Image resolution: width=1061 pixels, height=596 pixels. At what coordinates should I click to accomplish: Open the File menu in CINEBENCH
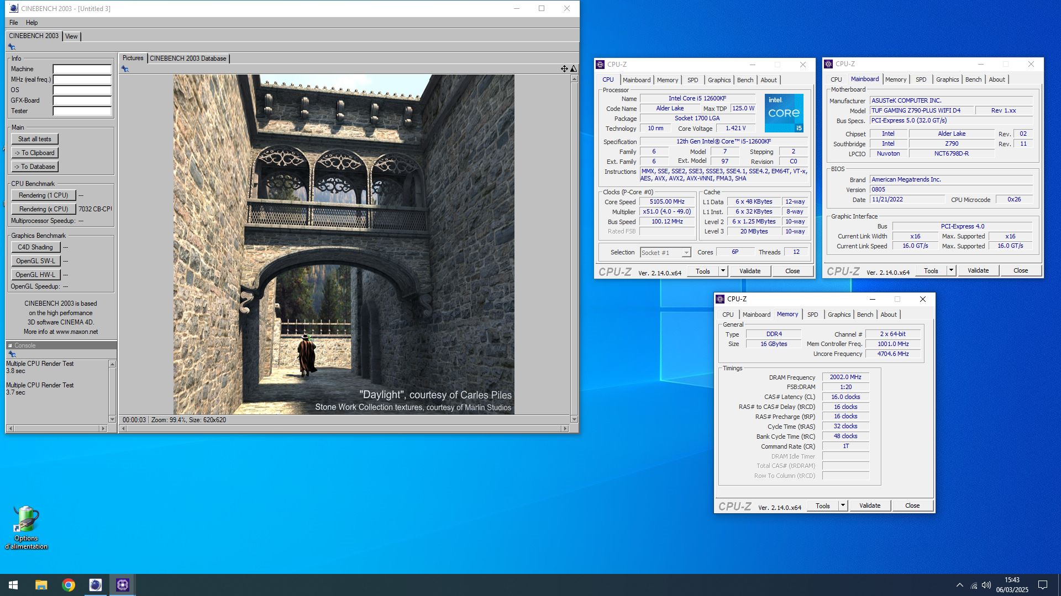coord(14,23)
